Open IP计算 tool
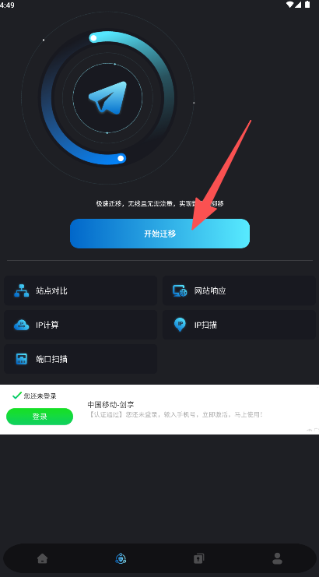 pos(80,325)
